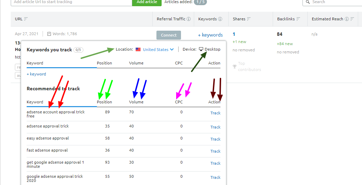This screenshot has width=362, height=185.
Task: Track 'adsense approval trick' keyword
Action: (x=215, y=127)
